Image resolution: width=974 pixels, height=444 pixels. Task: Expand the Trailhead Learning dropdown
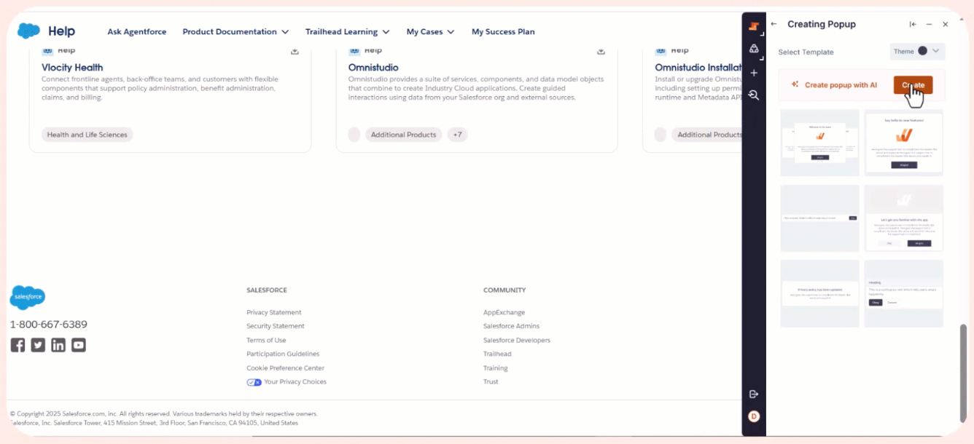pos(347,32)
